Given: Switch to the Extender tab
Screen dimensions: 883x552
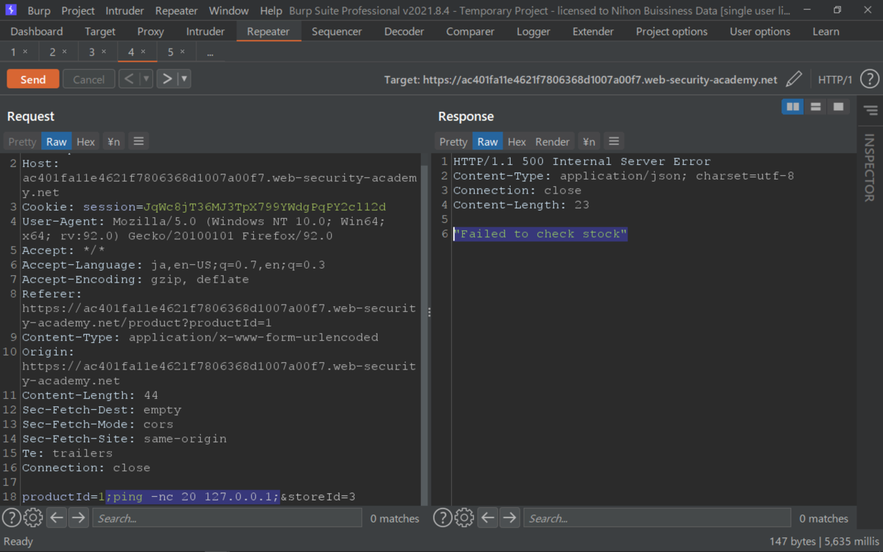Looking at the screenshot, I should (x=593, y=32).
